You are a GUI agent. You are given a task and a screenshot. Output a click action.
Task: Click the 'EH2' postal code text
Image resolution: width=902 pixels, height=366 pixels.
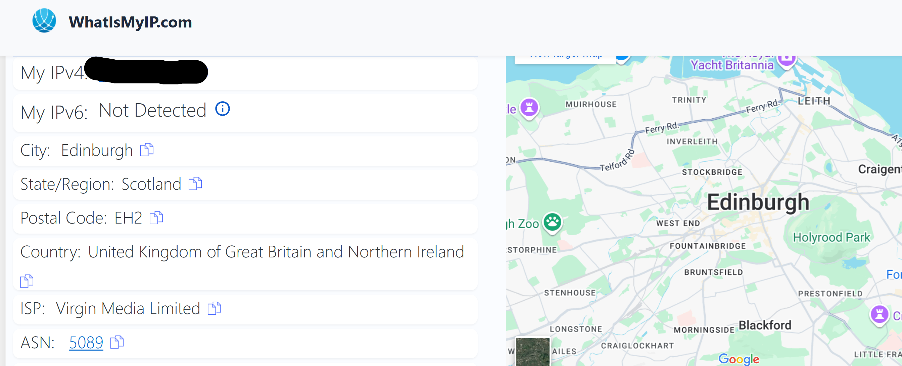pos(128,218)
